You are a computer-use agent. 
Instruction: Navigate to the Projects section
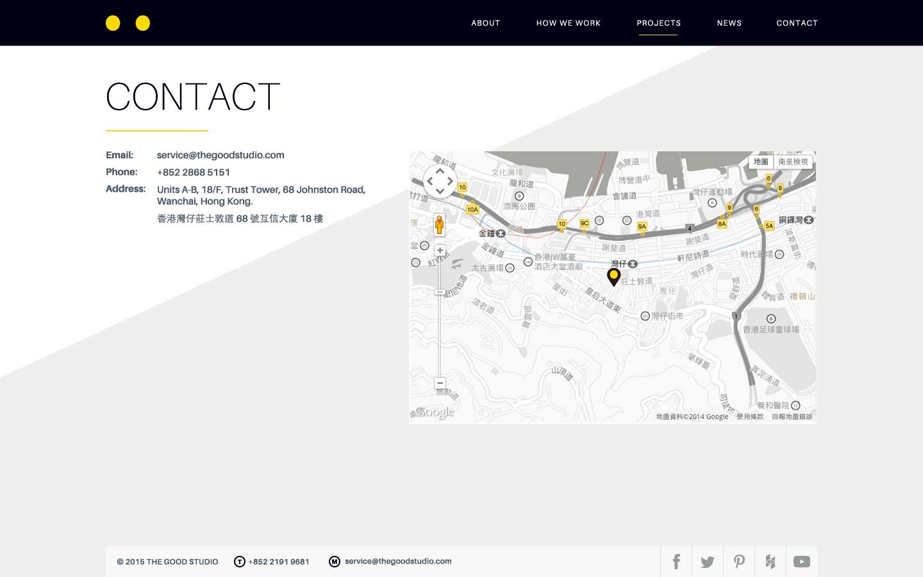pos(658,23)
